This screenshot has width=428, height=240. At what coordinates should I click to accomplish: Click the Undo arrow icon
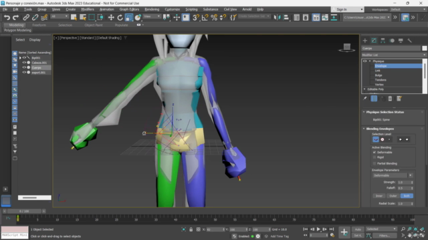point(7,17)
